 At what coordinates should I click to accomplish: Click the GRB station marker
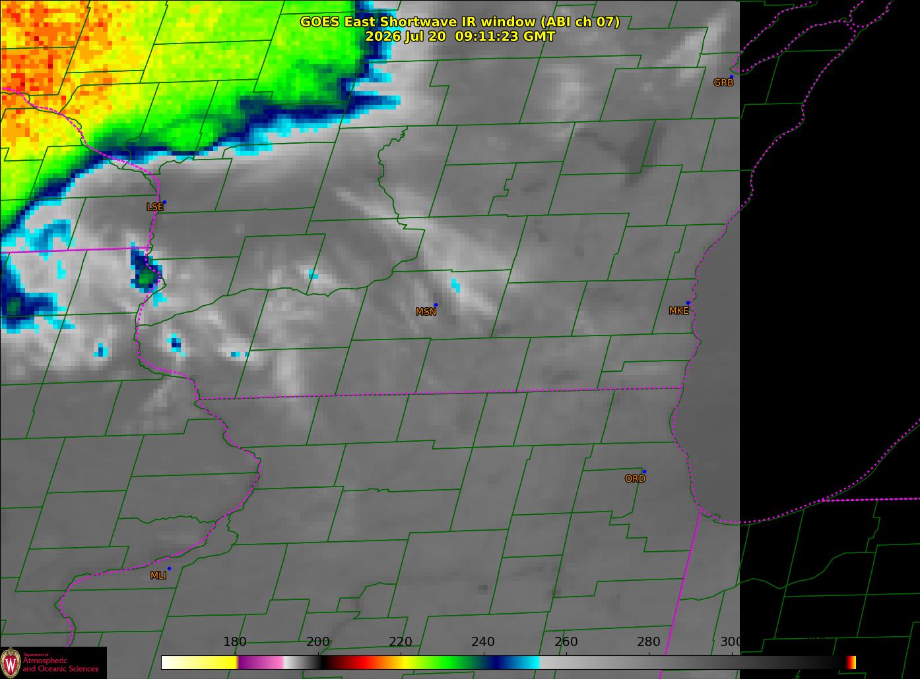[x=731, y=77]
